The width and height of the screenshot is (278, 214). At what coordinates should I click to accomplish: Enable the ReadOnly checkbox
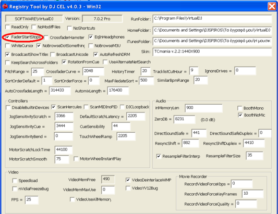coord(7,27)
